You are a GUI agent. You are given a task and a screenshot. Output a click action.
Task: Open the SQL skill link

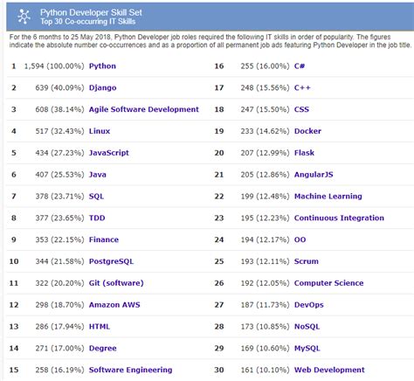[x=96, y=197]
